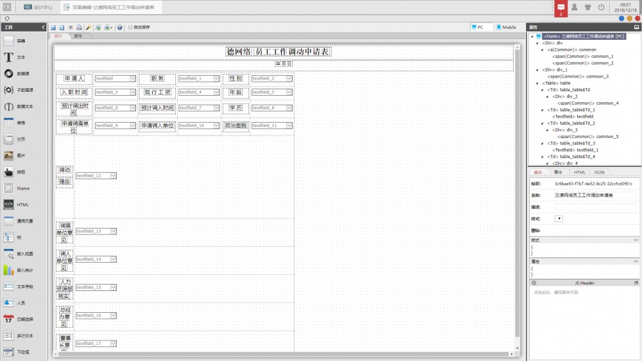
Task: Click the printer icon in toolbar
Action: (x=79, y=28)
